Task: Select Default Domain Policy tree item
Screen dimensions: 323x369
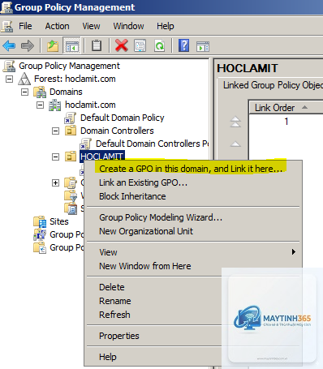Action: pyautogui.click(x=123, y=118)
